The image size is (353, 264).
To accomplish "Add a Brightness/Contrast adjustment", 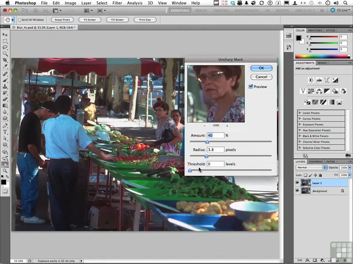I will [311, 80].
